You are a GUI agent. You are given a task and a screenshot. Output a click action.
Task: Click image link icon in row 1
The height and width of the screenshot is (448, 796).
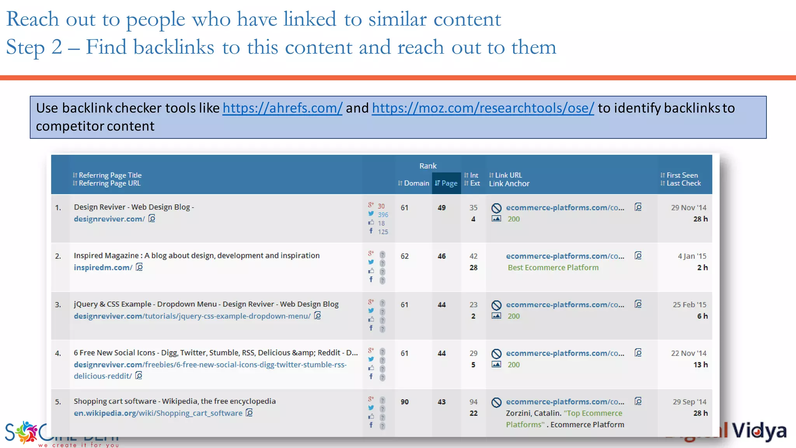pyautogui.click(x=496, y=219)
